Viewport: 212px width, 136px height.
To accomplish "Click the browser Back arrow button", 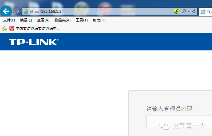I will coord(6,11).
